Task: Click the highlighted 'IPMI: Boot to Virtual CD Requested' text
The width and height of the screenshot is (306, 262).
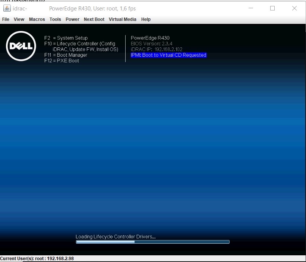Action: point(168,55)
